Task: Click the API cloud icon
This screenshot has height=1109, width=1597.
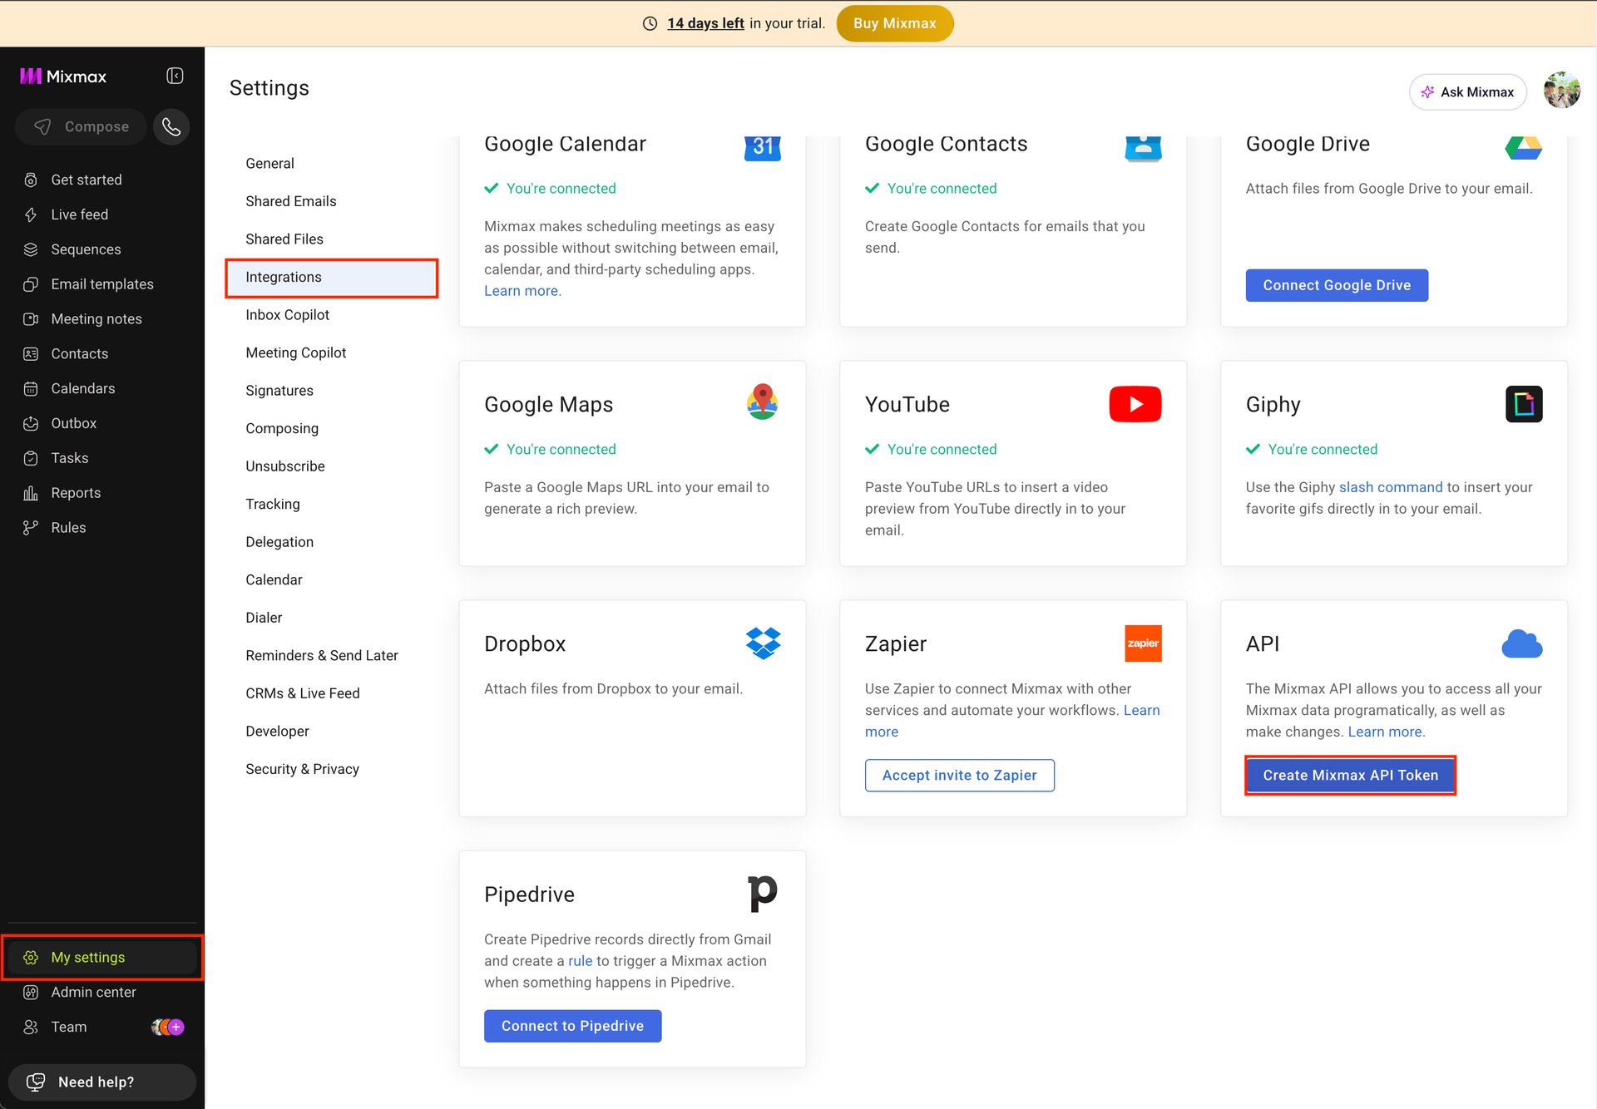Action: click(x=1522, y=644)
